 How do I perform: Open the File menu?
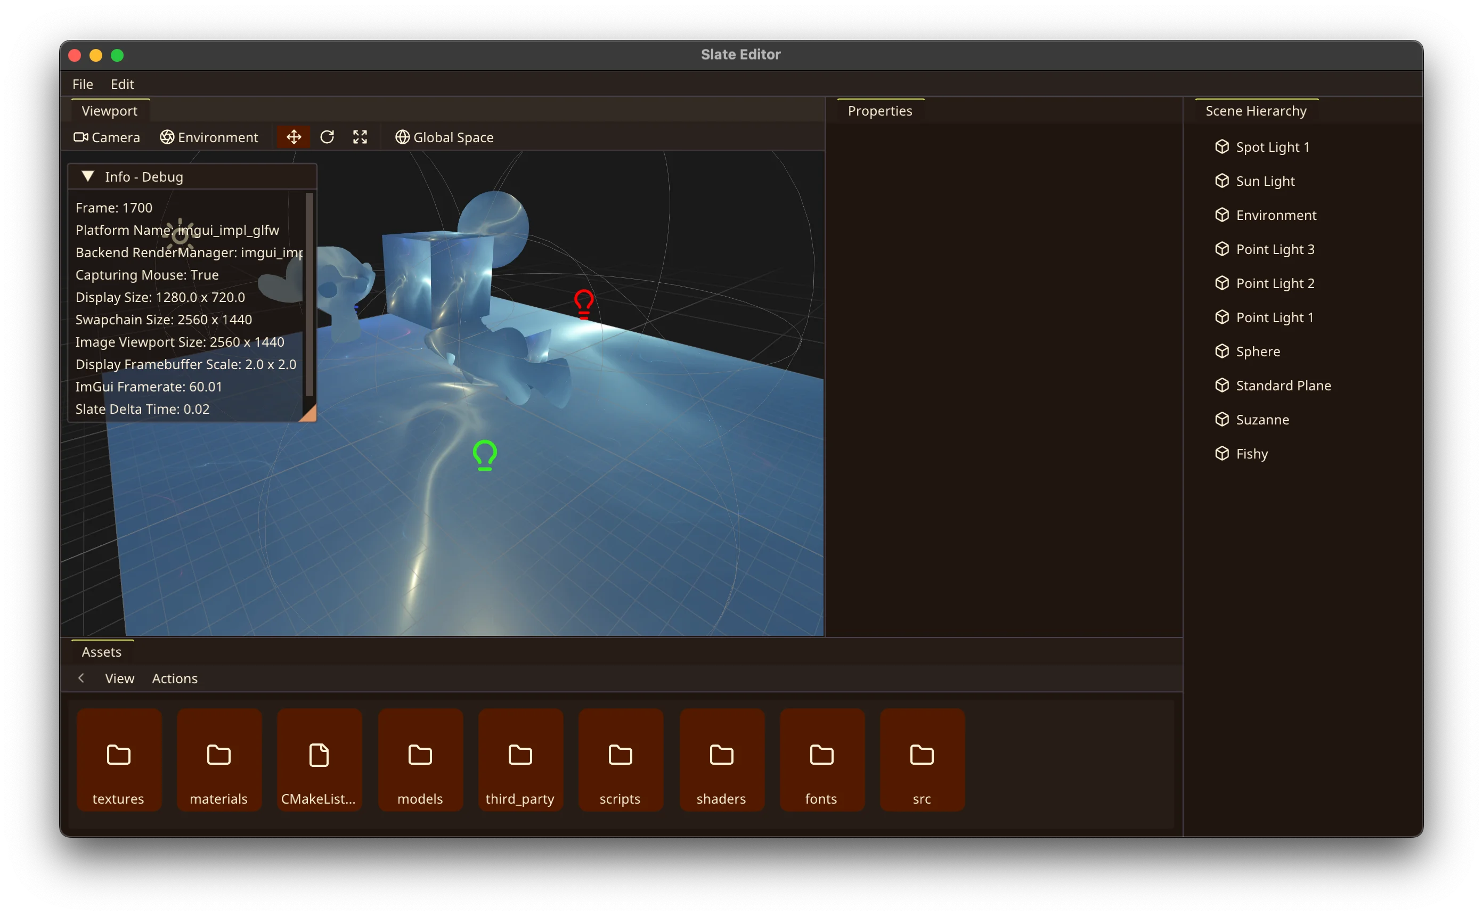click(x=83, y=84)
